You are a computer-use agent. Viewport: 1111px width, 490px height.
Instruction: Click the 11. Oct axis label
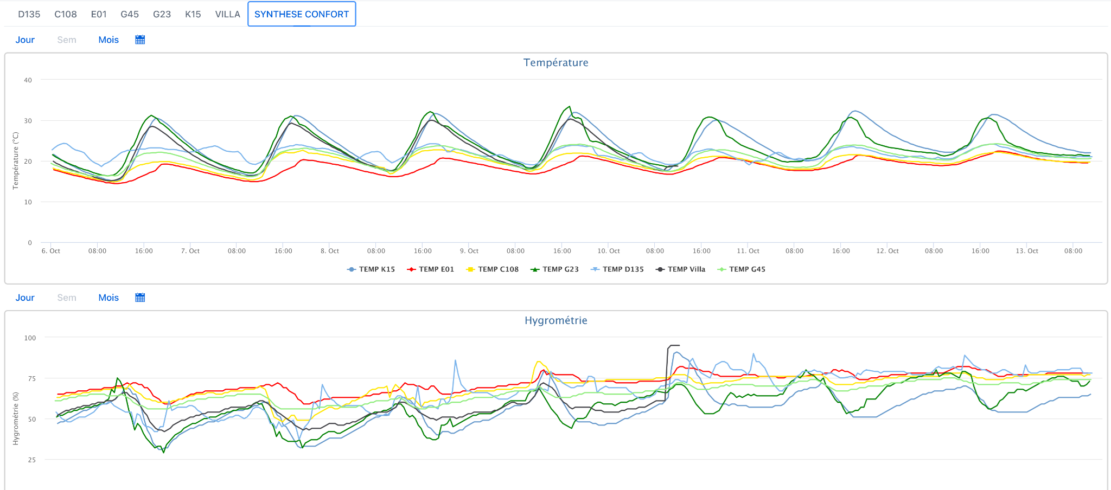click(748, 251)
